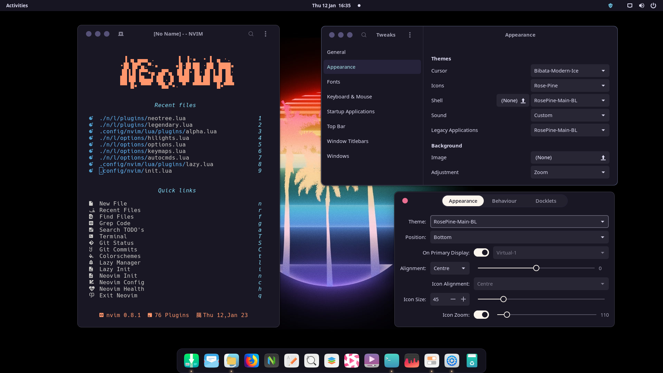Open the Icons theme dropdown
Viewport: 663px width, 373px height.
[570, 86]
